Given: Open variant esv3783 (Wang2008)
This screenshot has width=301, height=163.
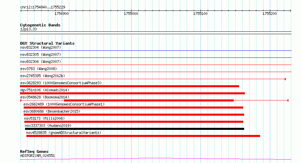Looking at the screenshot, I should [x=39, y=69].
